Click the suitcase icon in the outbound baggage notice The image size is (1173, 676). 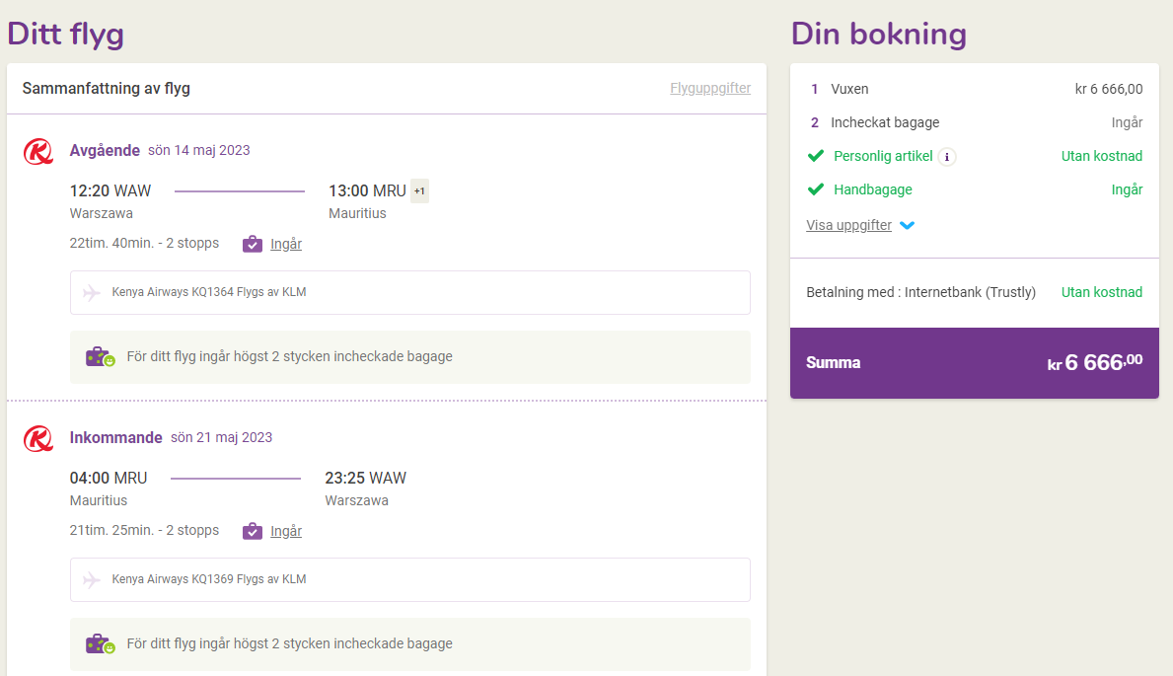[101, 357]
